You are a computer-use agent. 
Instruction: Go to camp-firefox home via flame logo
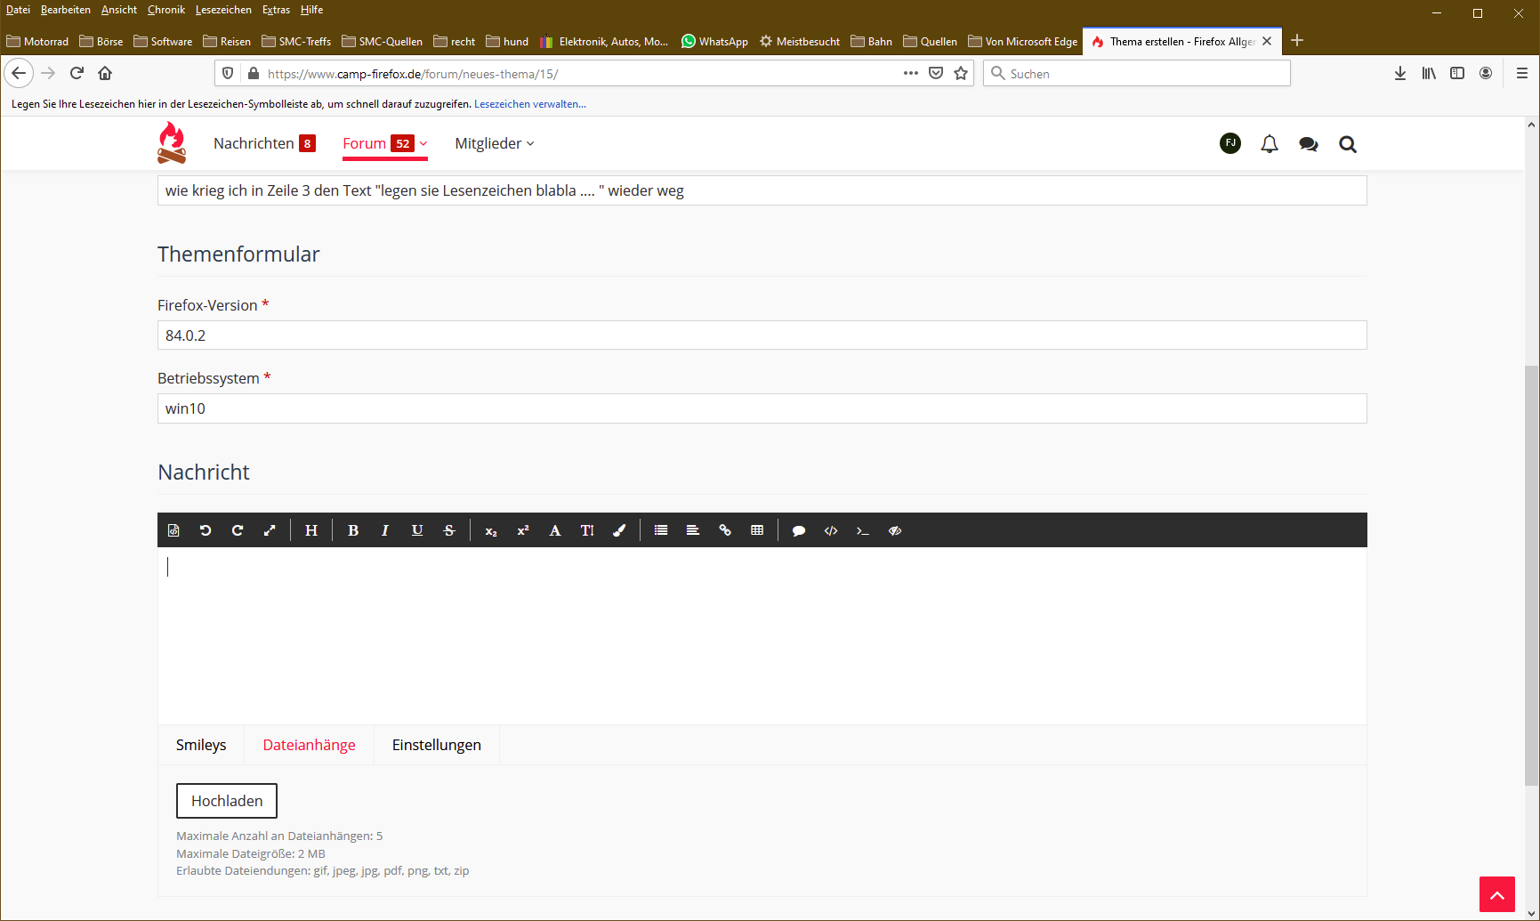point(172,142)
